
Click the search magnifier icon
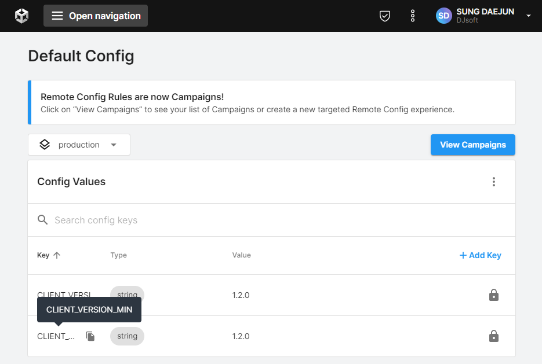click(x=42, y=220)
